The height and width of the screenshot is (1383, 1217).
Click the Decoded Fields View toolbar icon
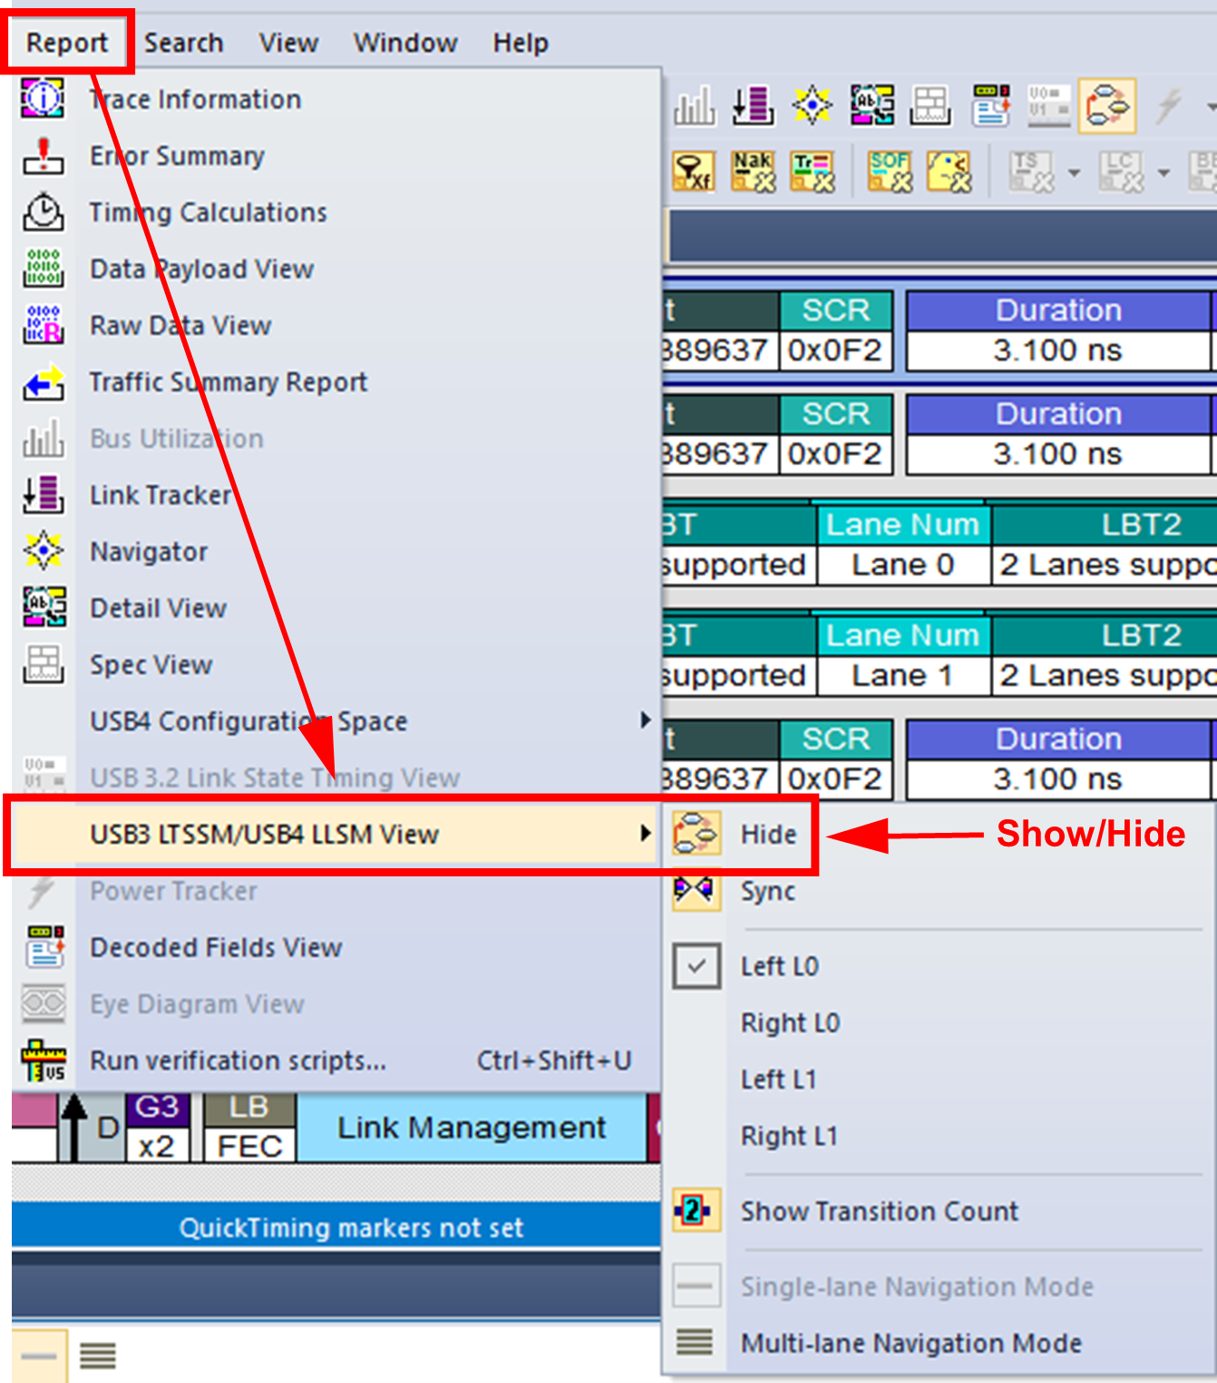990,105
